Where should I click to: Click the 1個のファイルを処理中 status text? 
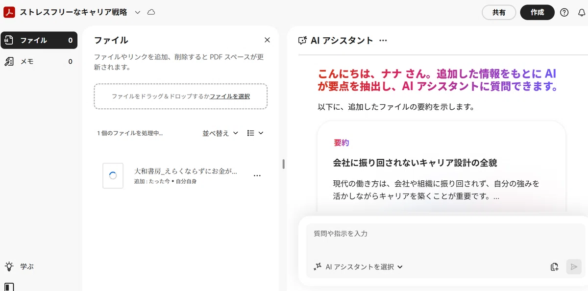point(130,133)
